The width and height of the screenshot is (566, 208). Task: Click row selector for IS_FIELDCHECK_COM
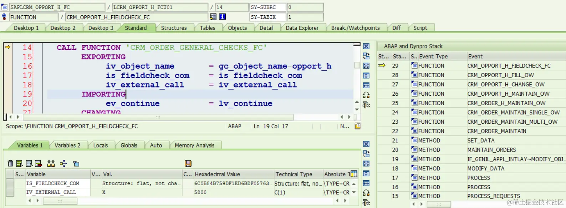point(10,183)
